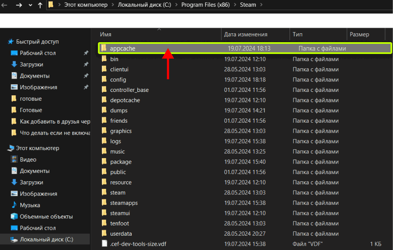Viewport: 393px width, 250px height.
Task: Click the date 28.05.2024 13:25
Action: click(245, 151)
